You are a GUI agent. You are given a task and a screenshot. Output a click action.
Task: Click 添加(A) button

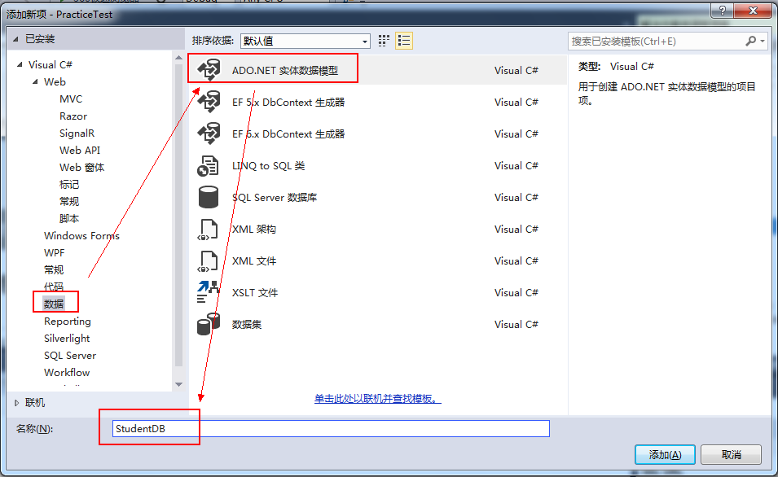[665, 455]
